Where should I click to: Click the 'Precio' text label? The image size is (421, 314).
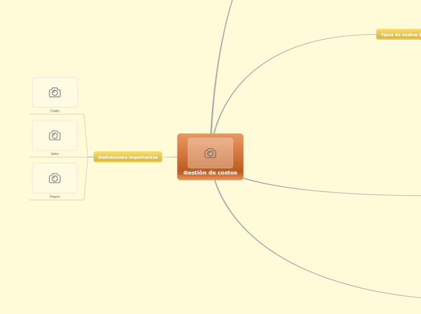pos(55,196)
